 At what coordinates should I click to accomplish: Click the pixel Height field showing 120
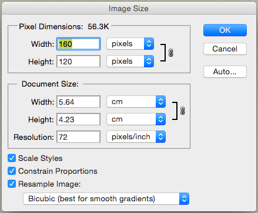(79, 61)
